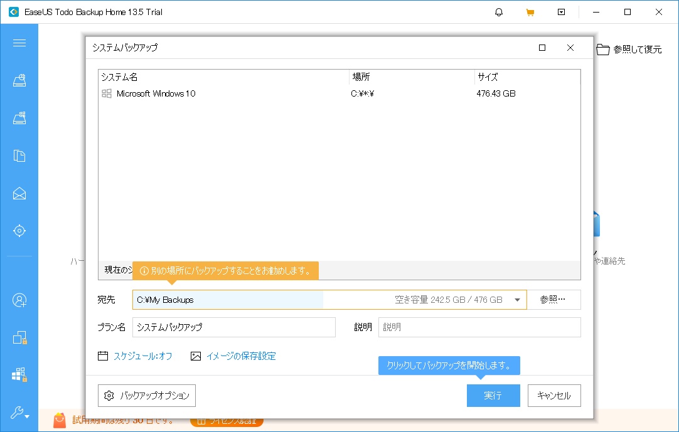Viewport: 679px width, 432px height.
Task: Click the 476.43 GB size value
Action: tap(496, 93)
